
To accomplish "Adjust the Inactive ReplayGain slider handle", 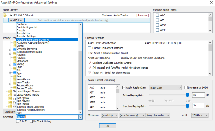I will click(188, 106).
